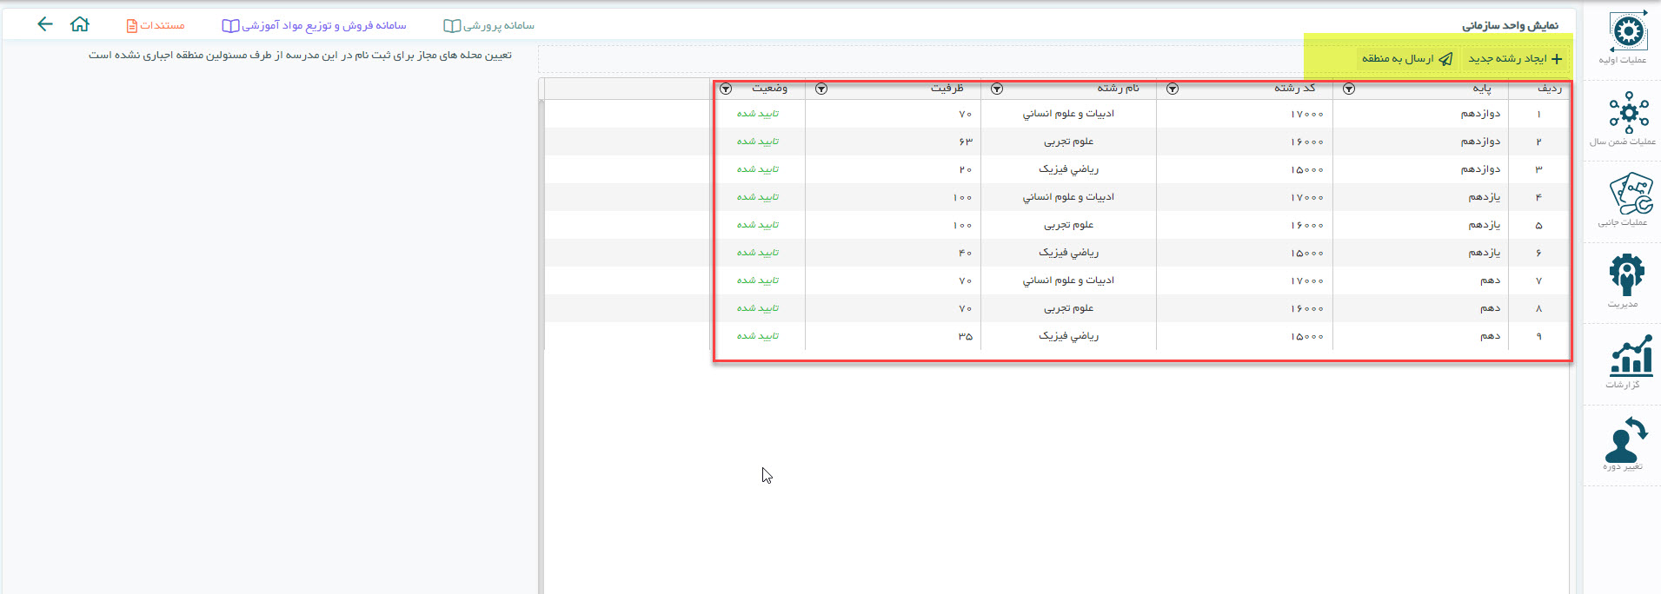Open filter dropdown for پایه column
The height and width of the screenshot is (594, 1661).
coord(1348,89)
